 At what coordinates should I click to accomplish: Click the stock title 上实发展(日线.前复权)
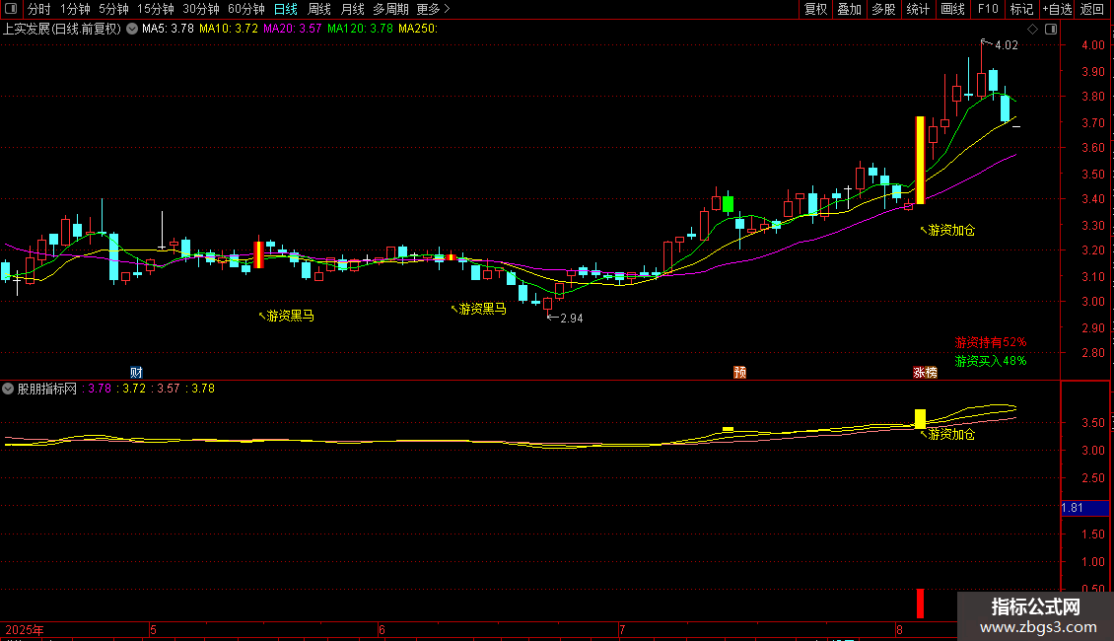[x=62, y=29]
